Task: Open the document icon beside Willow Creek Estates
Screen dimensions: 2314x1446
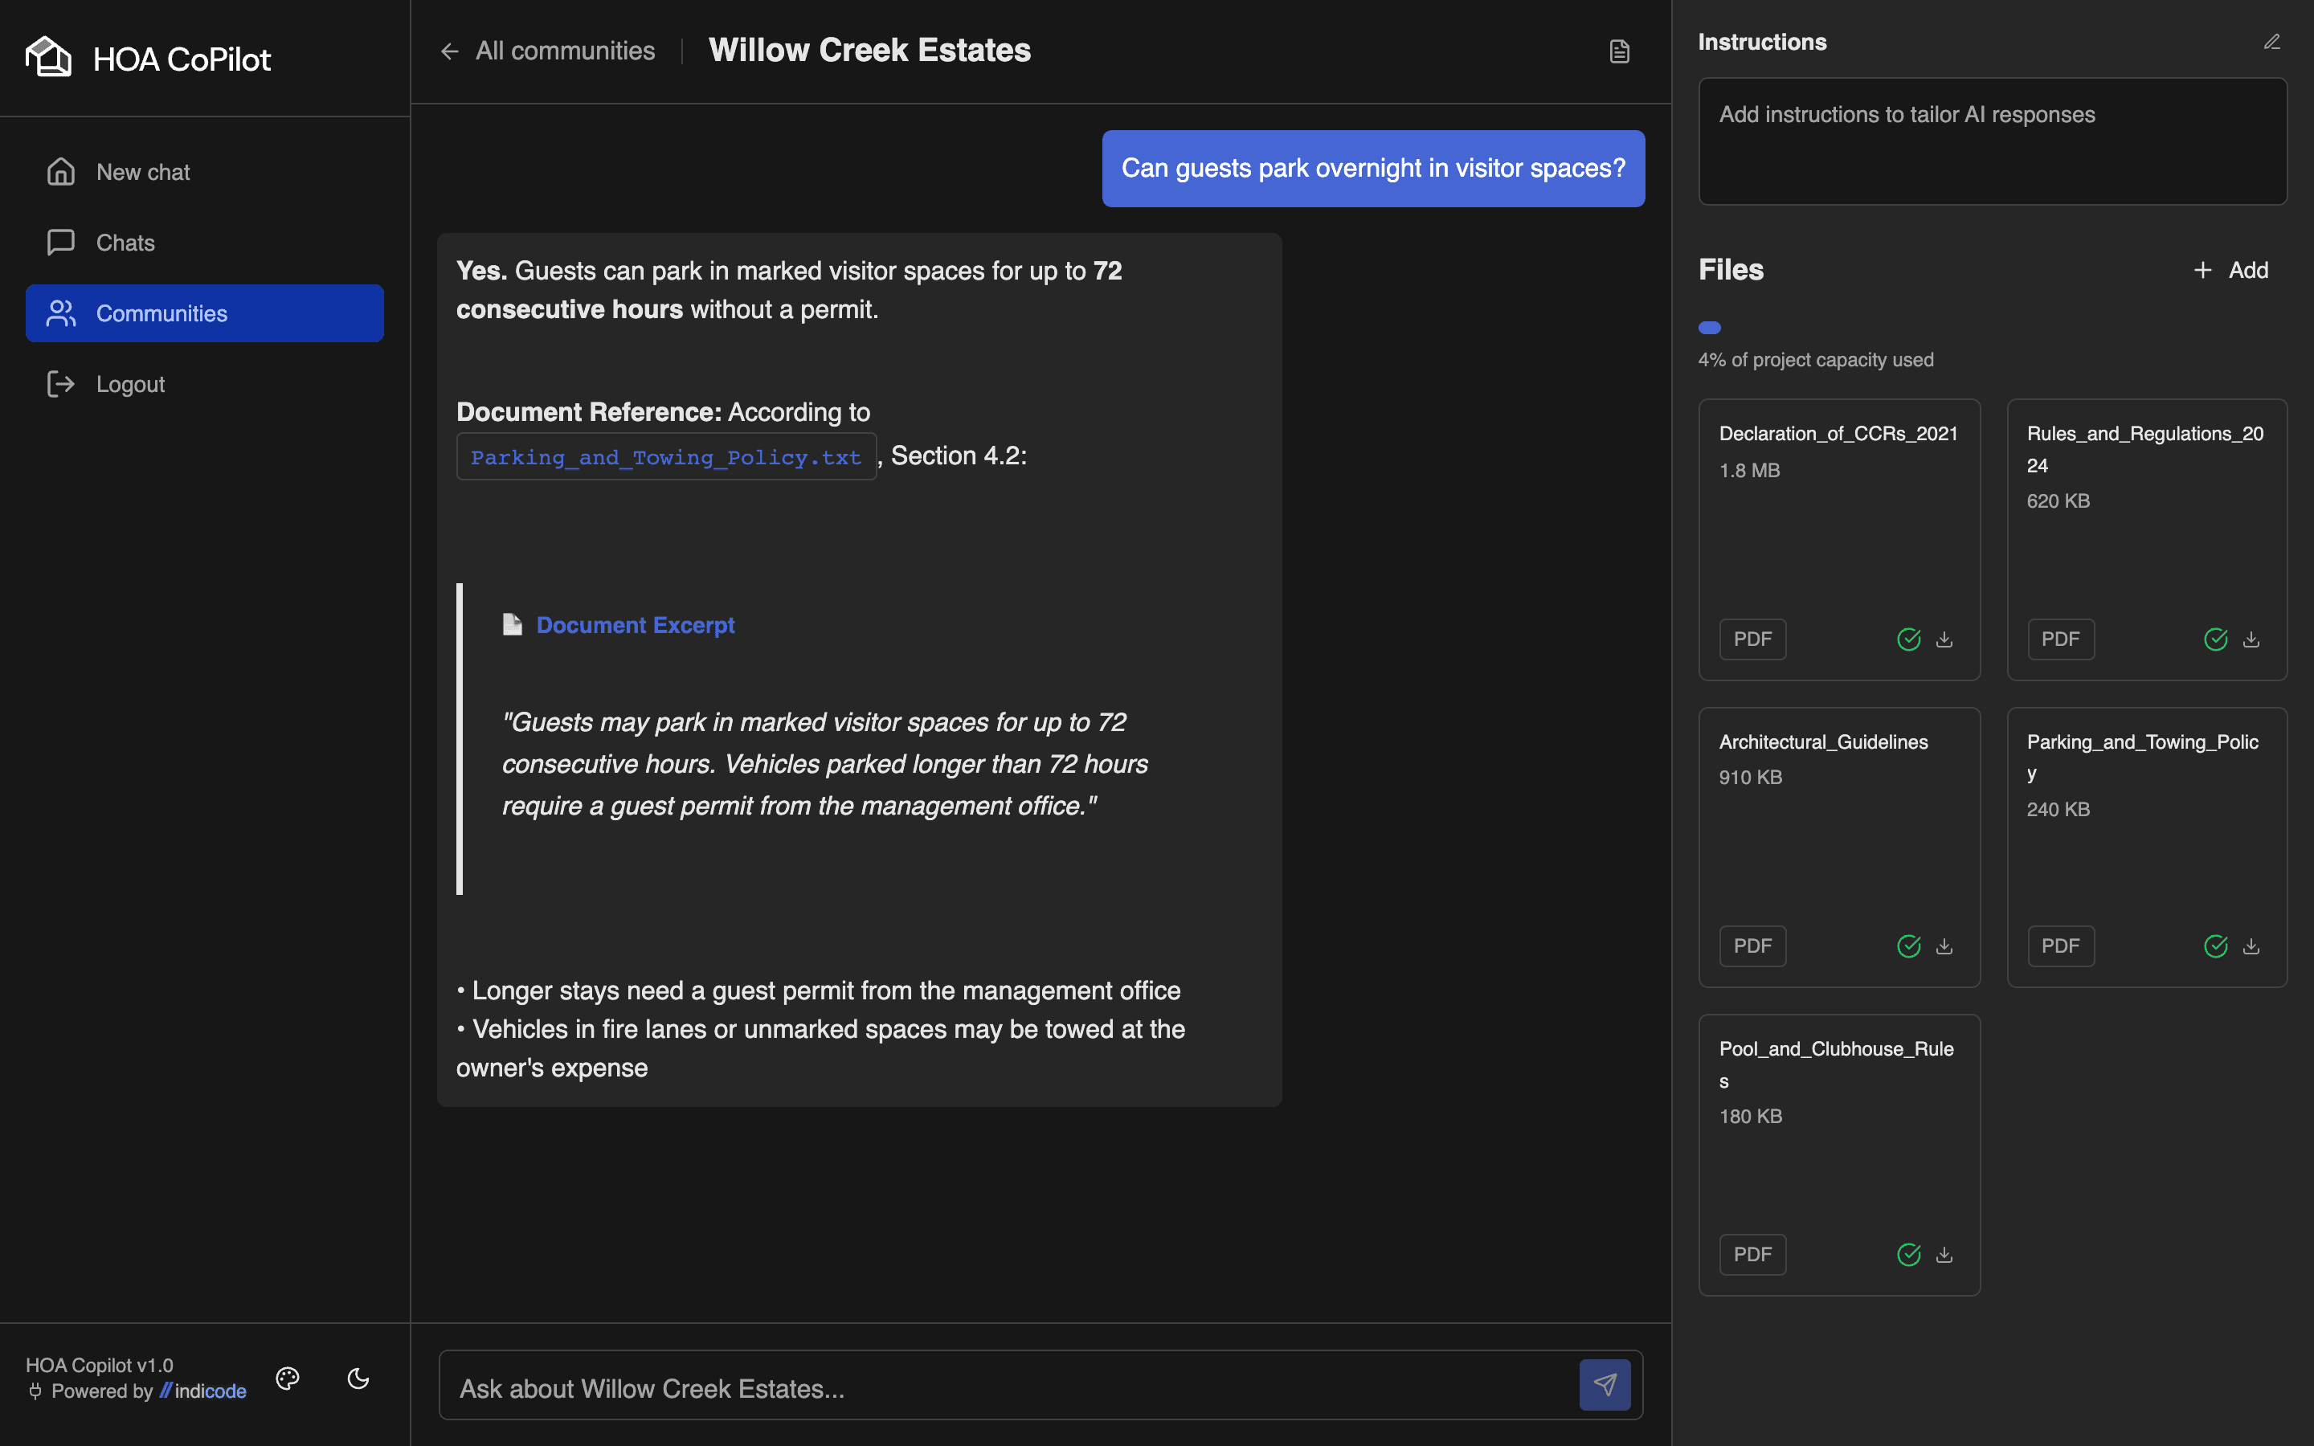Action: click(x=1619, y=51)
